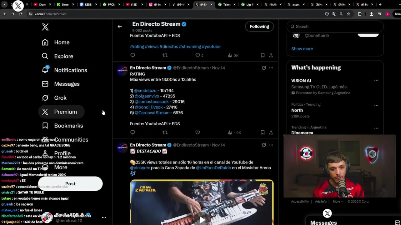
Task: Open the @somoslacasaok mention
Action: pos(152,102)
